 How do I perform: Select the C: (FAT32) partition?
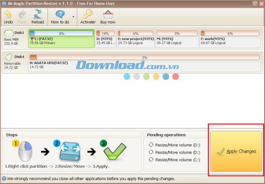(x=61, y=39)
